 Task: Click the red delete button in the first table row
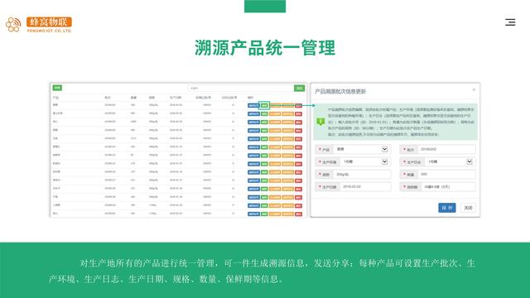(298, 105)
